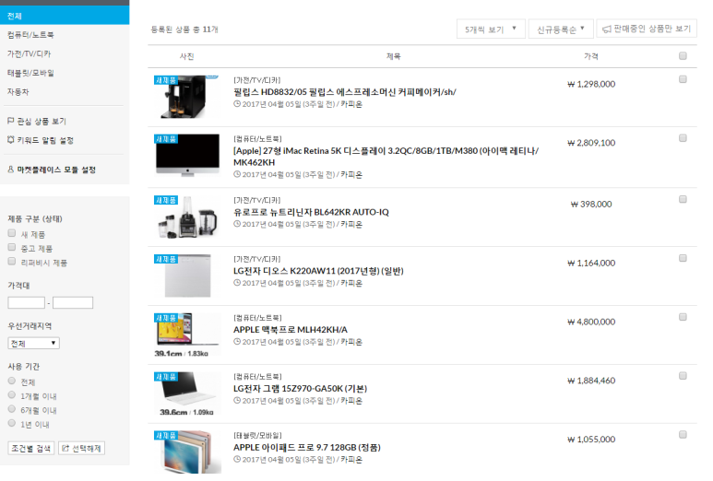Screen dimensions: 713x481
Task: Click 판매중인 상품만 보기 button
Action: tap(647, 29)
